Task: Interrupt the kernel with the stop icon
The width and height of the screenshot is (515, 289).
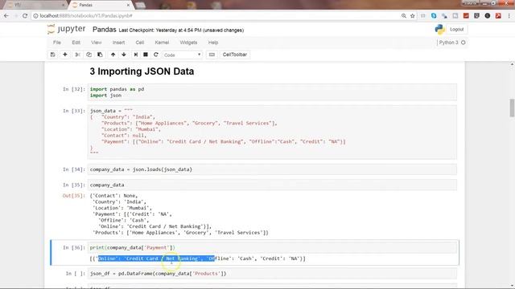Action: tap(146, 55)
